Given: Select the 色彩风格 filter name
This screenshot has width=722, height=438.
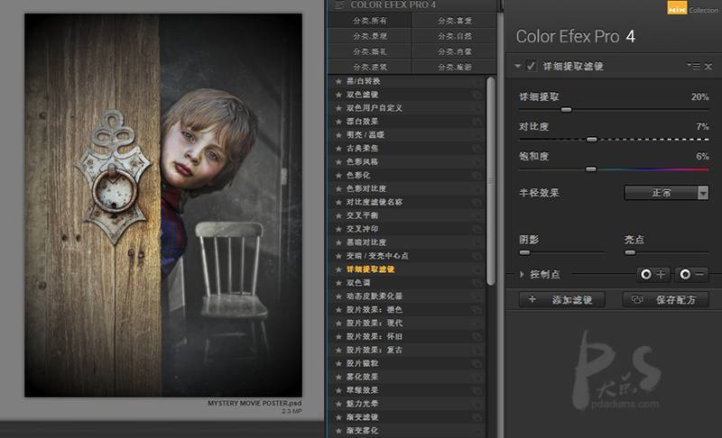Looking at the screenshot, I should pos(362,162).
